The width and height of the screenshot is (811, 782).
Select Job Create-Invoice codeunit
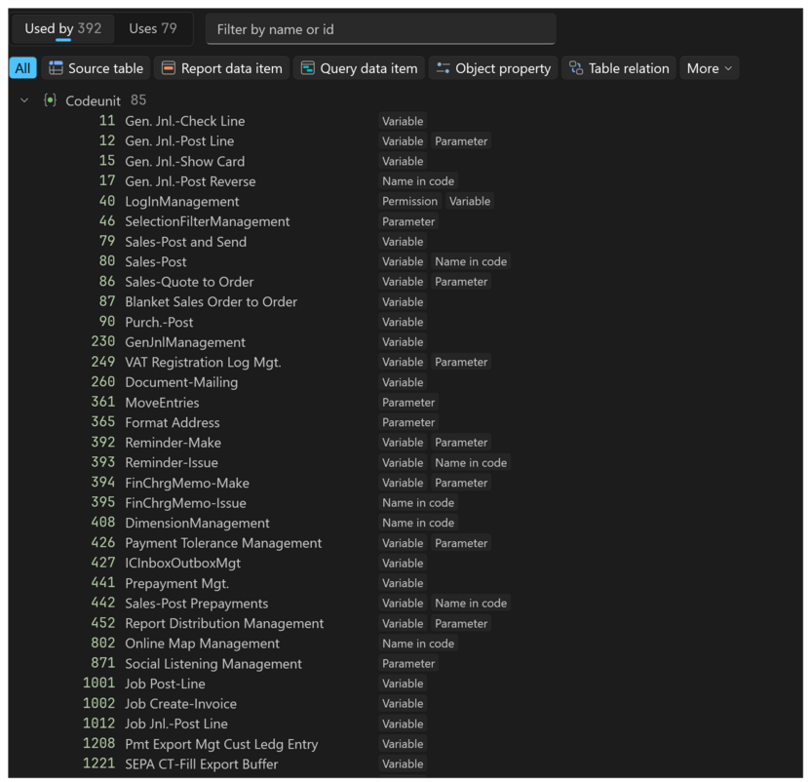pos(181,704)
